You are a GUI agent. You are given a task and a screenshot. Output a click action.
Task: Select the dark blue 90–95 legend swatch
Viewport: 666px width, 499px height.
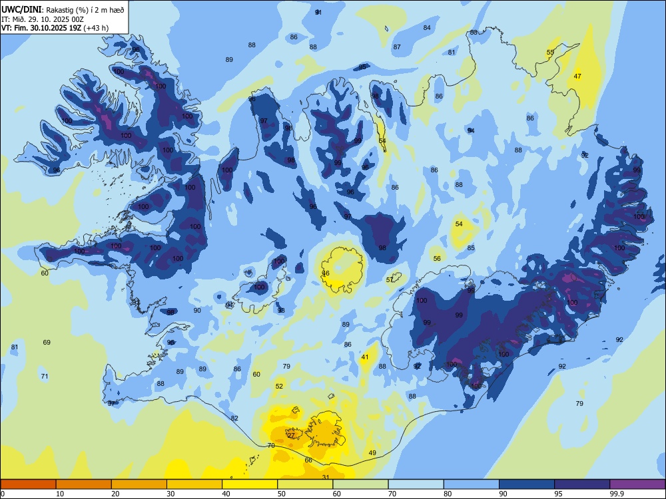527,484
